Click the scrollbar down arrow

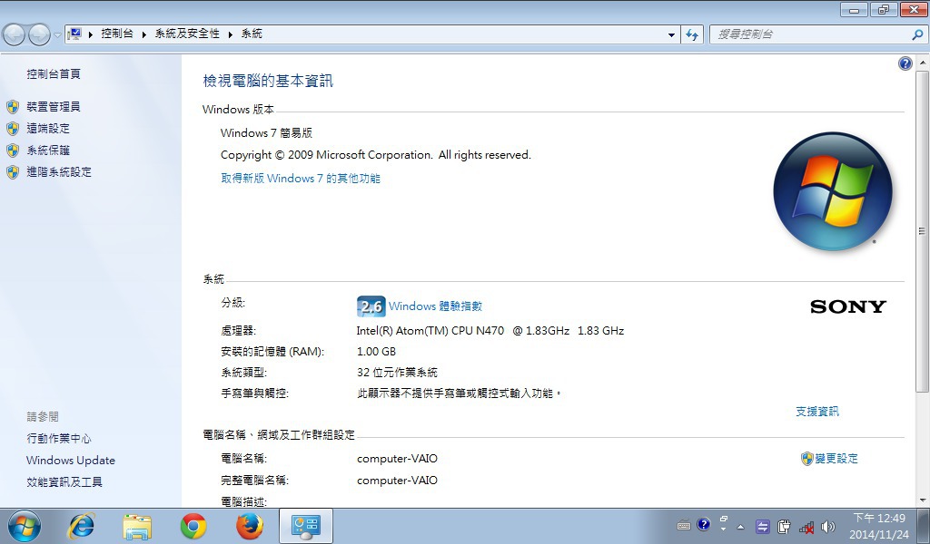point(923,500)
